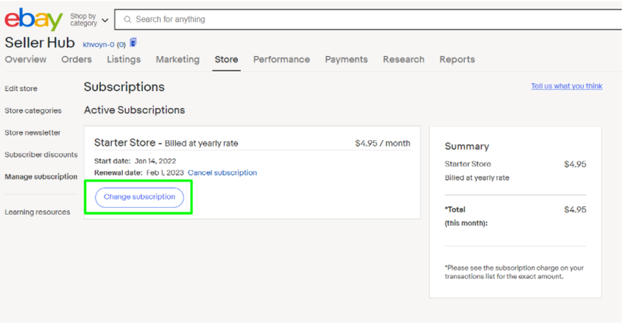Click the $4.95 / month price text
This screenshot has height=323, width=622.
pyautogui.click(x=383, y=143)
